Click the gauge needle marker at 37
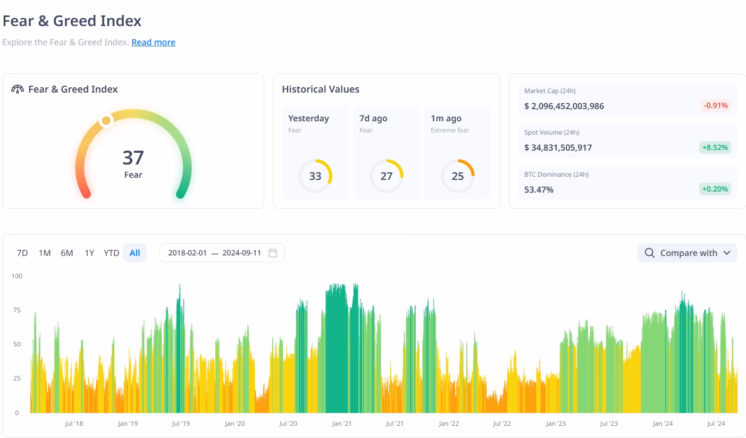746x438 pixels. tap(106, 121)
